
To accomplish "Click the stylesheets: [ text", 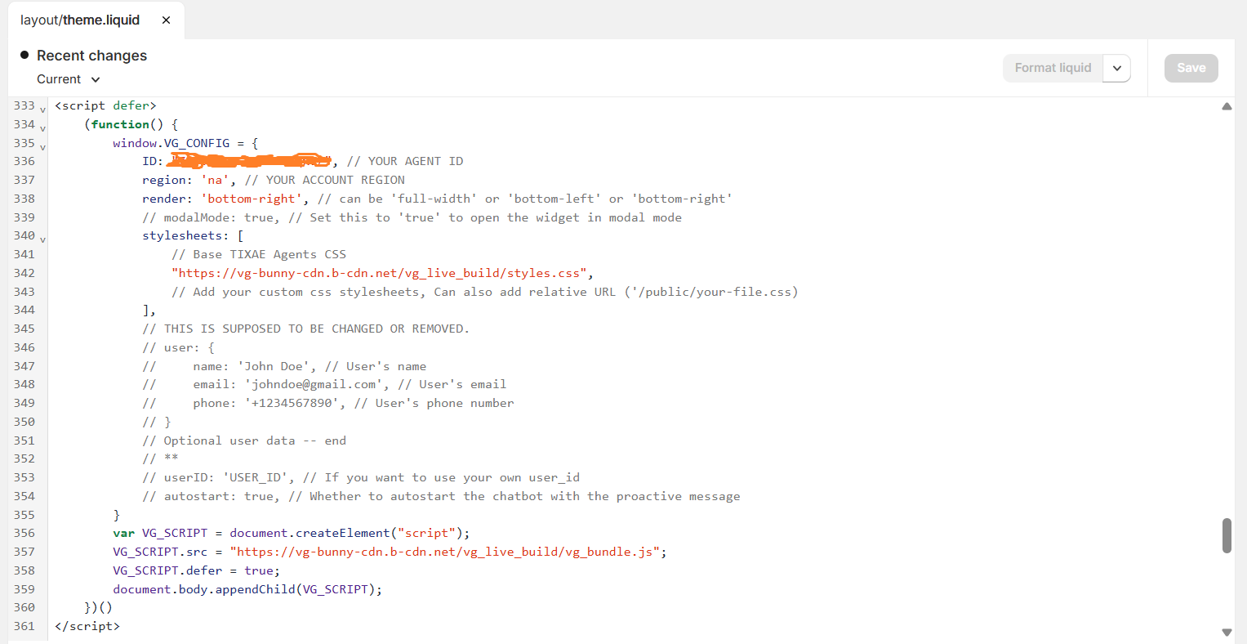I will pyautogui.click(x=193, y=235).
